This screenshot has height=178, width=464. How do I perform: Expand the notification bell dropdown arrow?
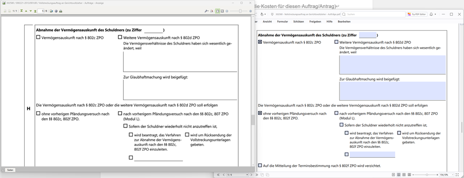(435, 14)
